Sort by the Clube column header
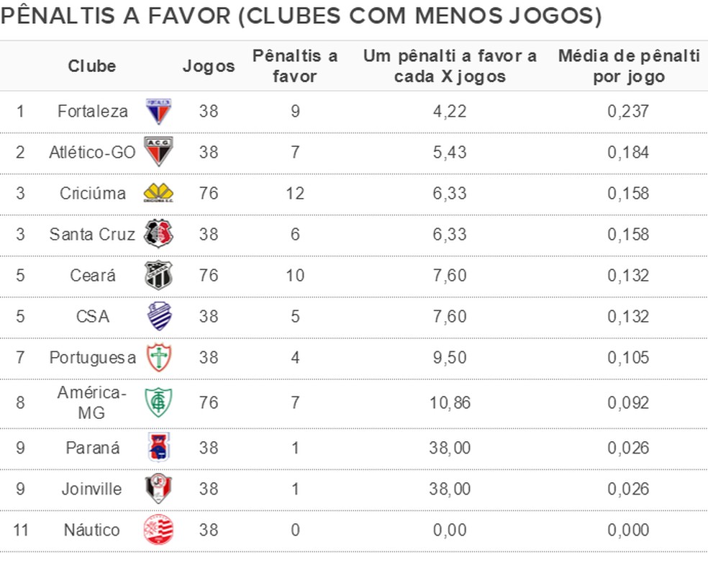The image size is (708, 583). point(92,66)
